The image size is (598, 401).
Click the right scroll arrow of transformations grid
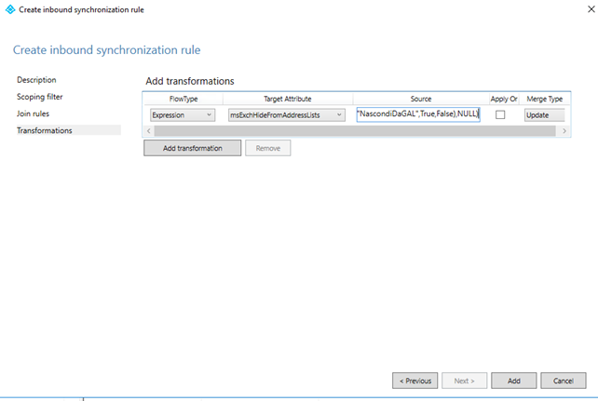tap(564, 131)
